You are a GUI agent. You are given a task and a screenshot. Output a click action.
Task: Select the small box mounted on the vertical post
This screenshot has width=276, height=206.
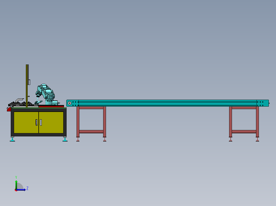[29, 82]
